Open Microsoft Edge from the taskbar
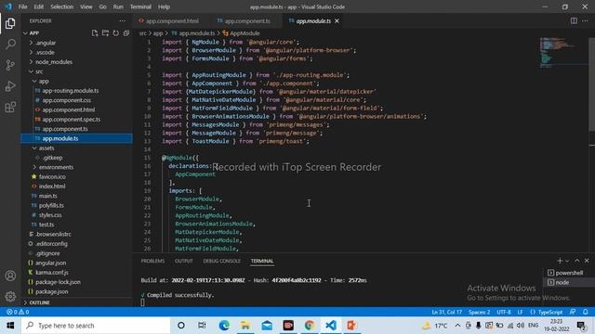Image resolution: width=595 pixels, height=334 pixels. [224, 326]
